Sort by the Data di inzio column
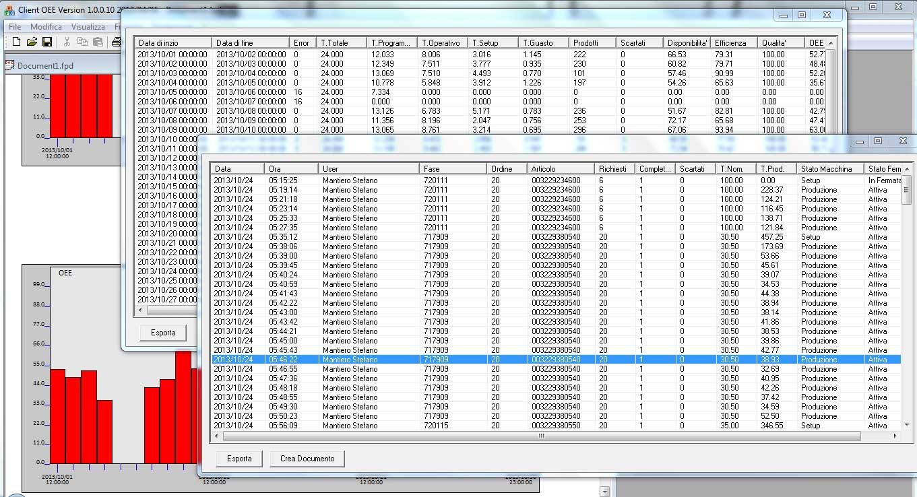 tap(173, 42)
